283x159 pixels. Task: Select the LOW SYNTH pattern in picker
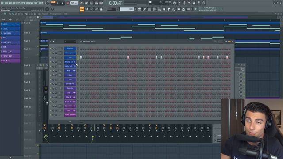click(x=11, y=42)
